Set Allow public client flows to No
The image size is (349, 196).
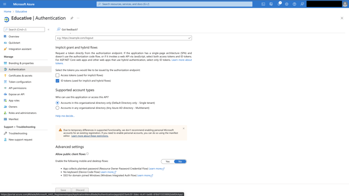coord(180,162)
